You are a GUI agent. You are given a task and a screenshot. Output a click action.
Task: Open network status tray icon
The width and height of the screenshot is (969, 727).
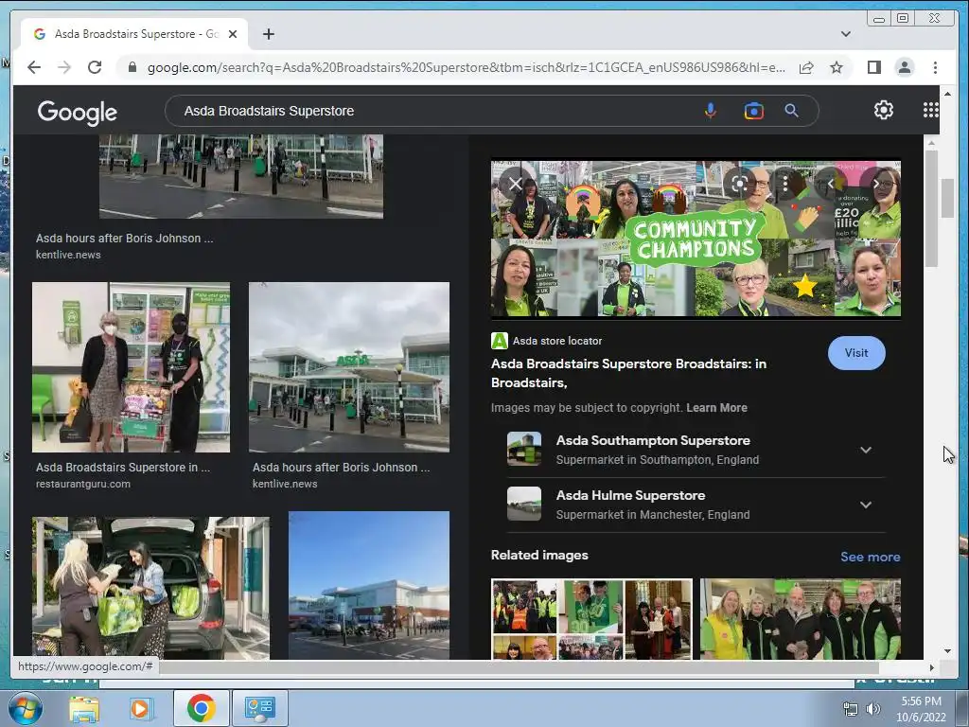tap(851, 710)
